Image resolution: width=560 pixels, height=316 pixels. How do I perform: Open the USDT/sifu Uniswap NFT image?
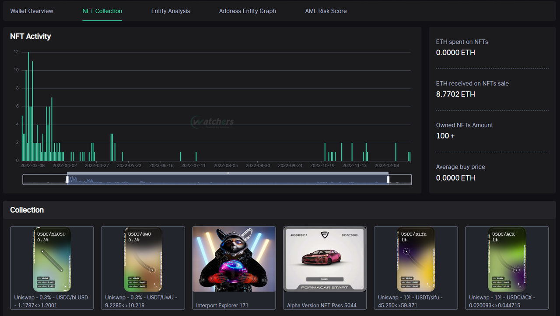tap(416, 259)
